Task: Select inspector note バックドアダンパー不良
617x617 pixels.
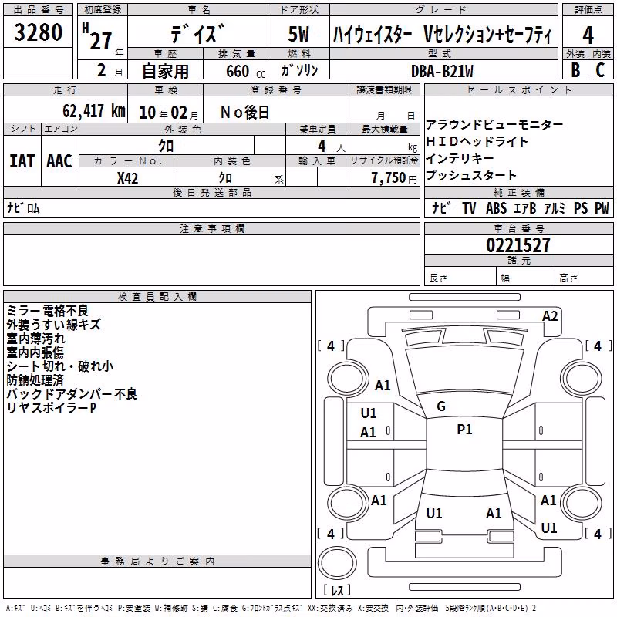Action: coord(72,394)
